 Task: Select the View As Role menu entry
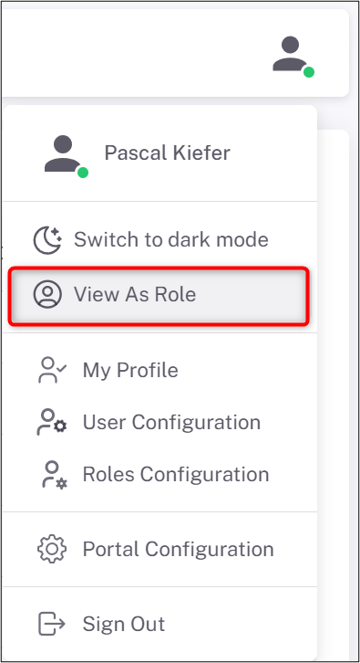pos(135,294)
